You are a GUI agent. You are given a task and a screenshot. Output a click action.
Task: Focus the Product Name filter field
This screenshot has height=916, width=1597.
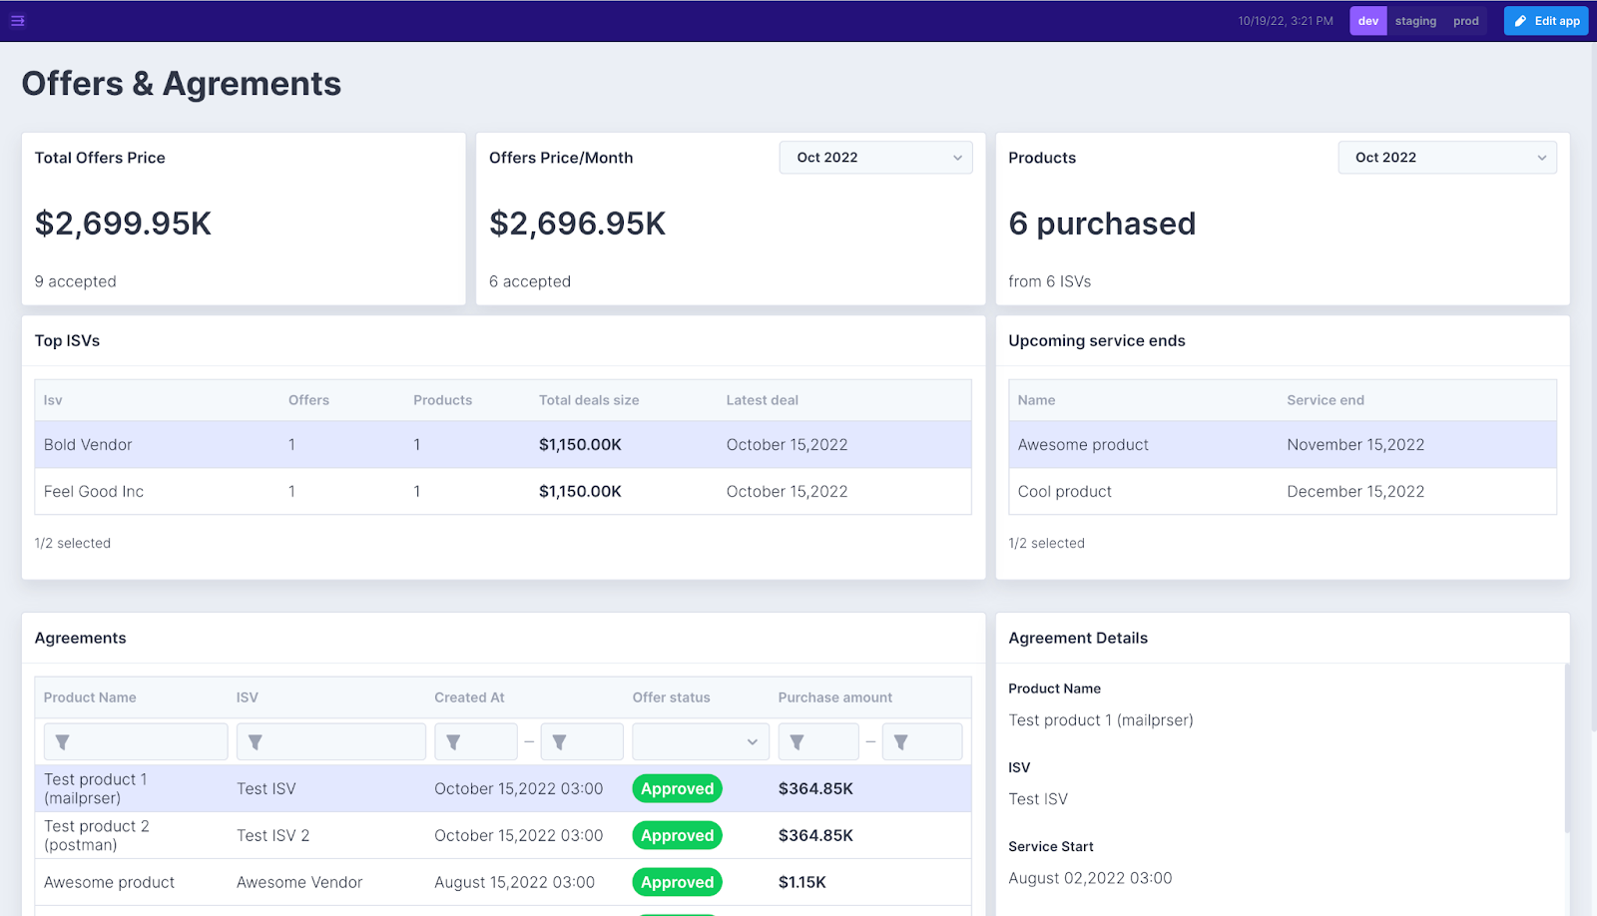pos(136,742)
